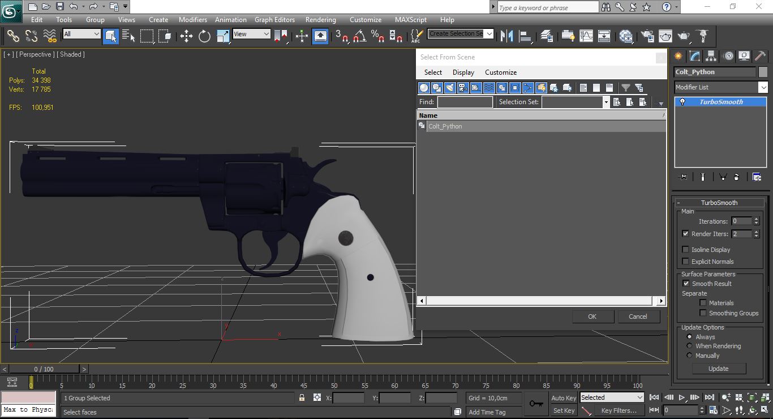Select the Always update option

689,337
